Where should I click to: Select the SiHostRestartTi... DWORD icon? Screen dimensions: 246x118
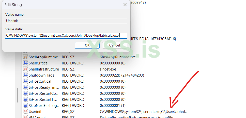[x=25, y=99]
